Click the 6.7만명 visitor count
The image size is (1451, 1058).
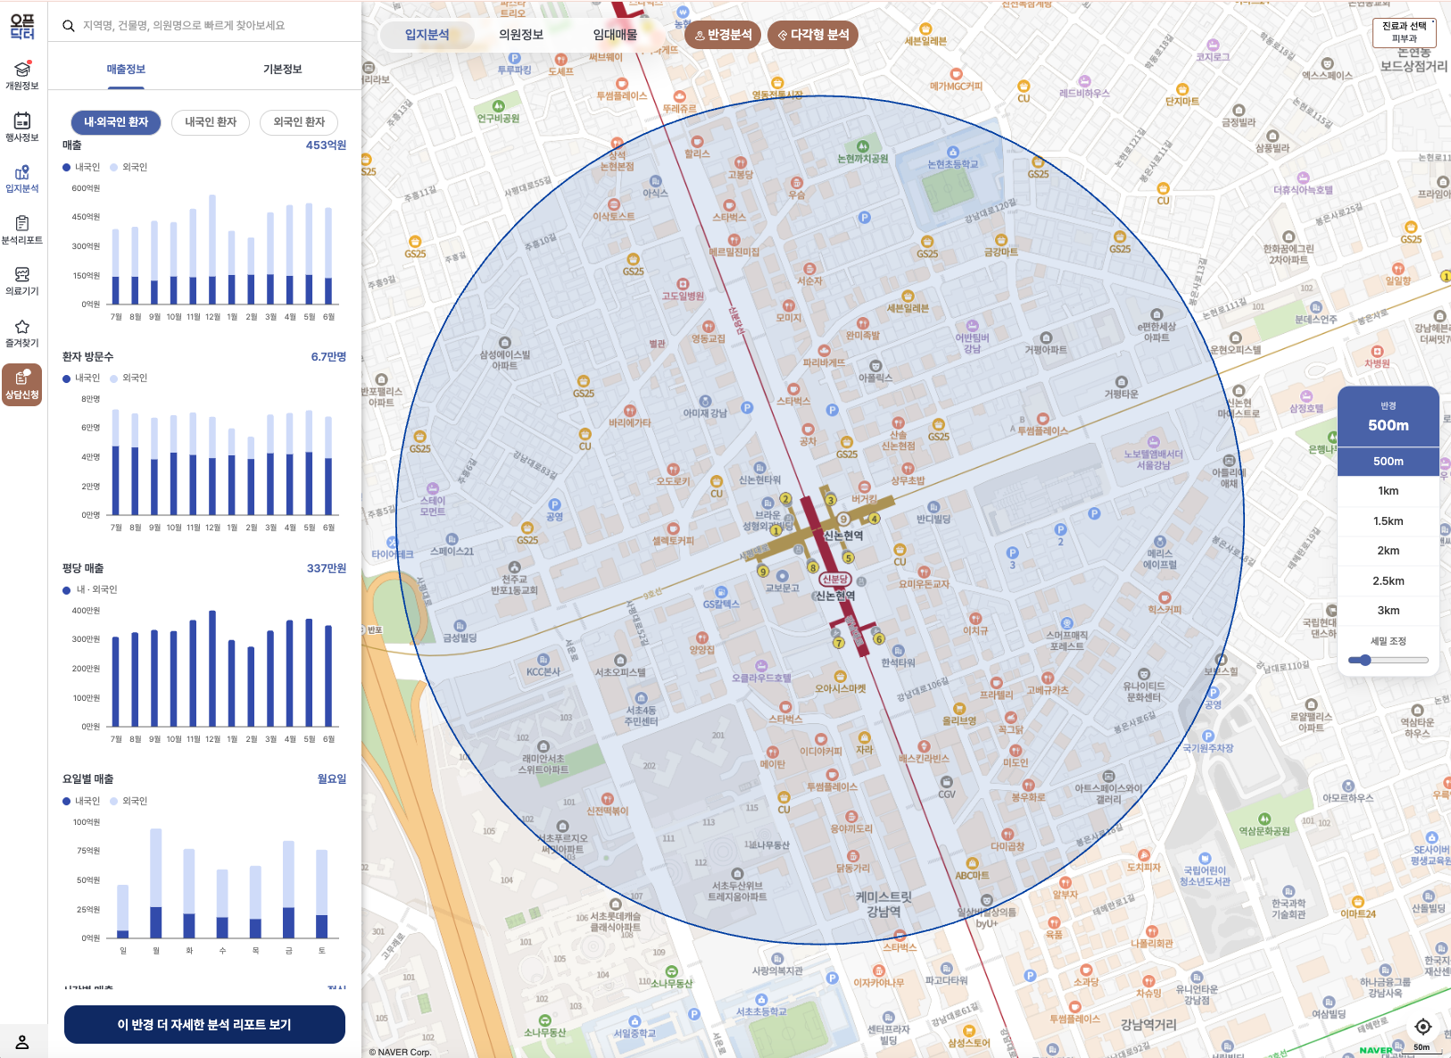(x=328, y=357)
